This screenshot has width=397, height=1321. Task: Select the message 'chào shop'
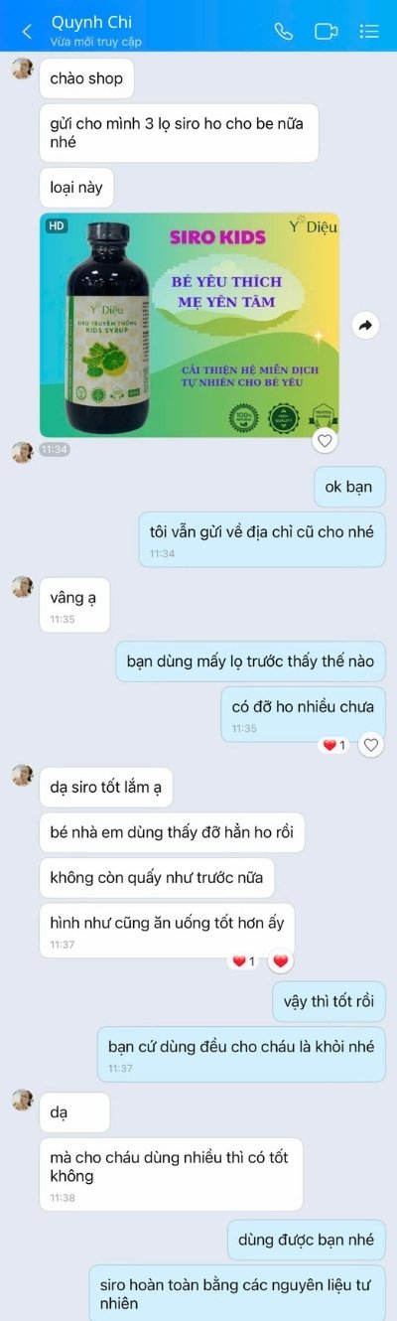(86, 78)
